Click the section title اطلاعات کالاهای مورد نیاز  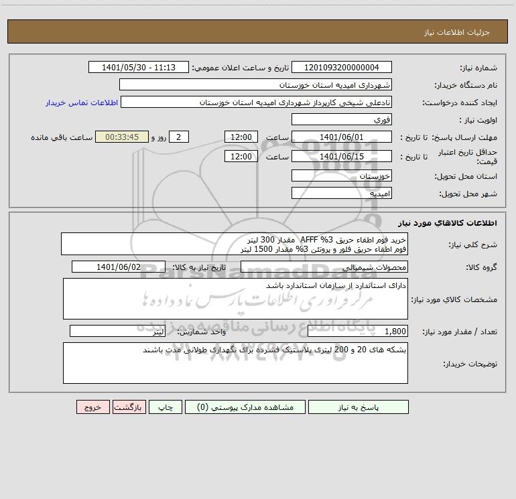click(x=448, y=223)
